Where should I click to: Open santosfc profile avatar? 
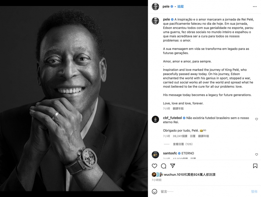[156, 154]
